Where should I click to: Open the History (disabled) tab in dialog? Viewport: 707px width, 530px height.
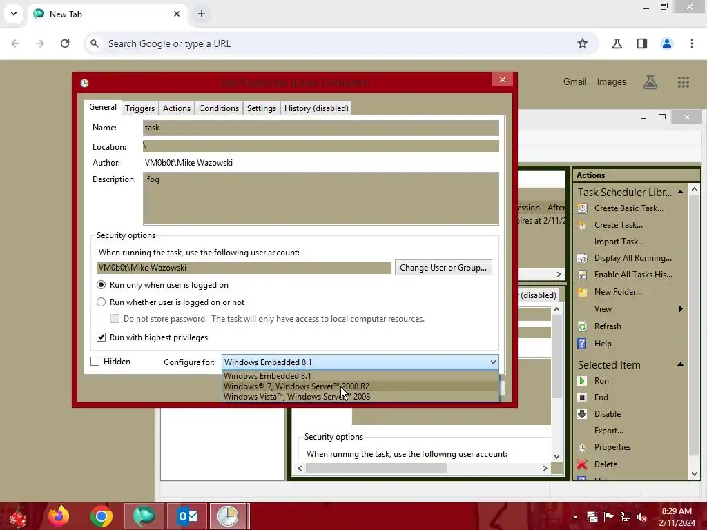[316, 108]
